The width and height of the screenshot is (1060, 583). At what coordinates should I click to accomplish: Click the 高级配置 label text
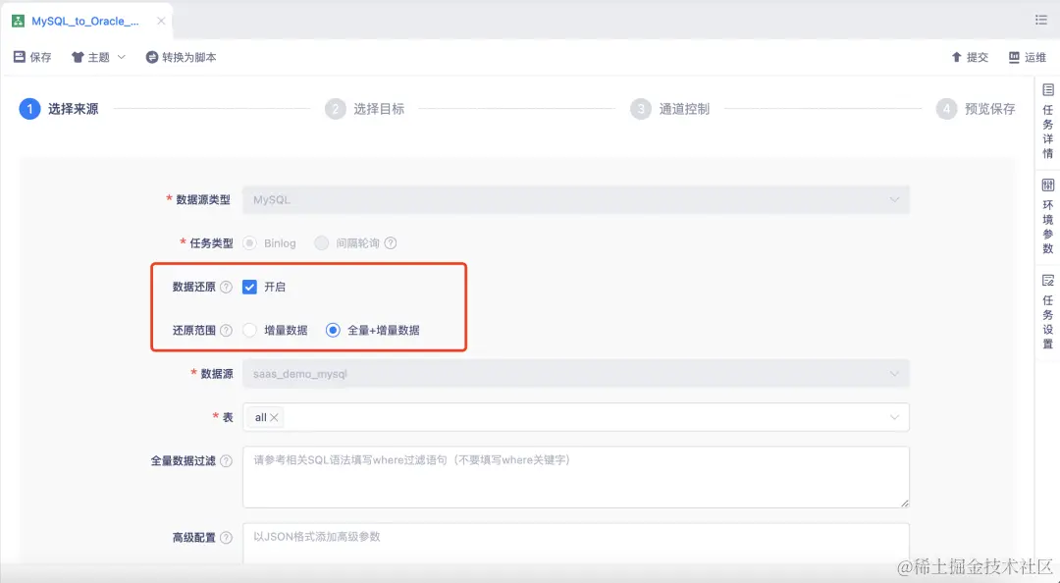pyautogui.click(x=194, y=538)
